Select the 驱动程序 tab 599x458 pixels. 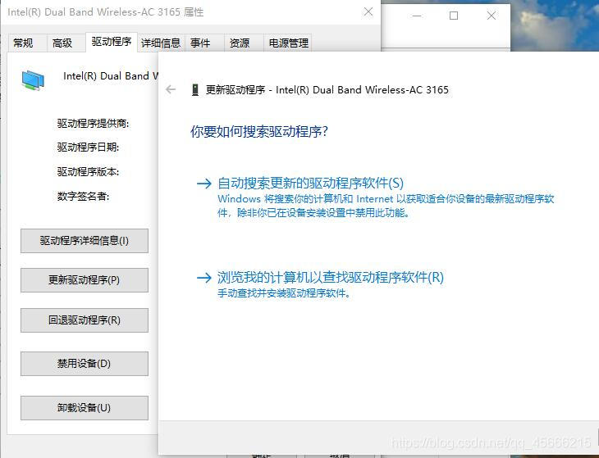111,42
